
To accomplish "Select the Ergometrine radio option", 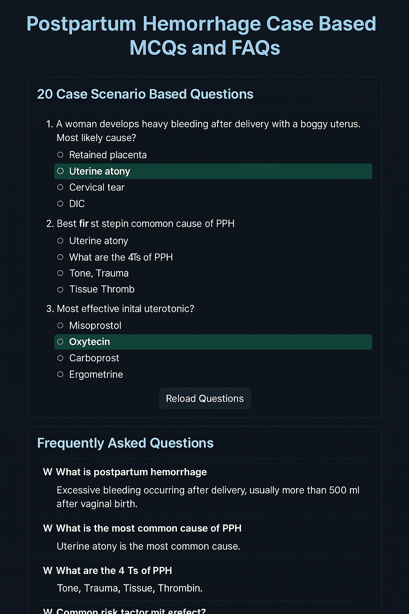I will tap(60, 375).
